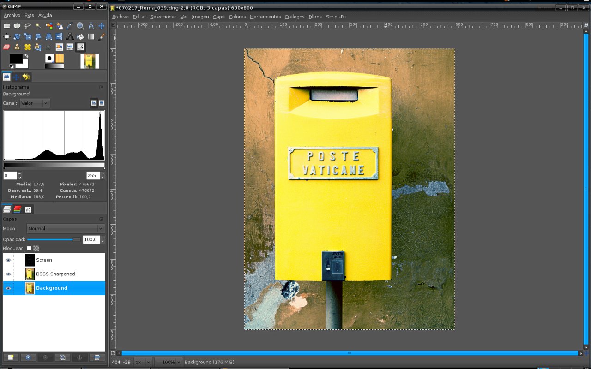Open the Script-Fu menu
The width and height of the screenshot is (591, 369).
click(336, 17)
